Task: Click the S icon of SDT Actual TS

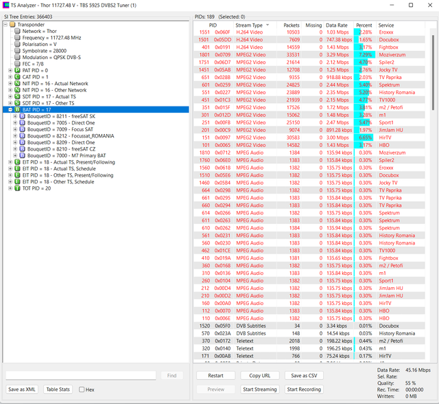Action: pyautogui.click(x=17, y=96)
